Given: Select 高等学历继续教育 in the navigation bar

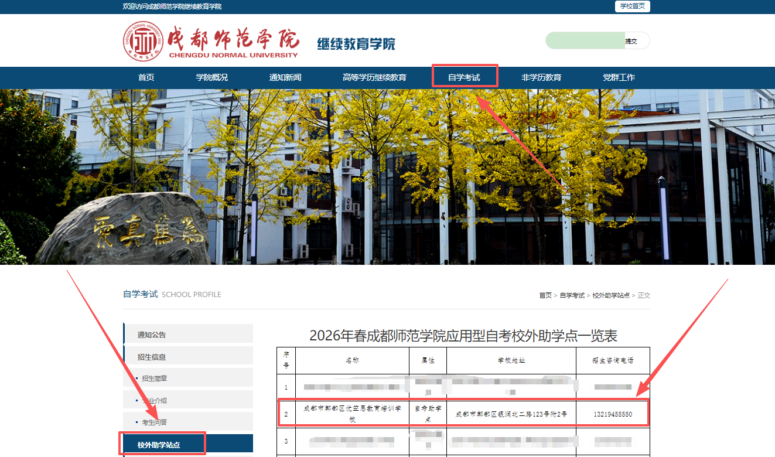Looking at the screenshot, I should click(x=374, y=77).
